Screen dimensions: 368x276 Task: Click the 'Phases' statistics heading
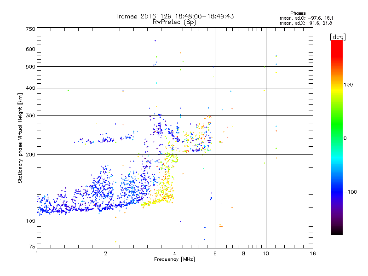298,13
